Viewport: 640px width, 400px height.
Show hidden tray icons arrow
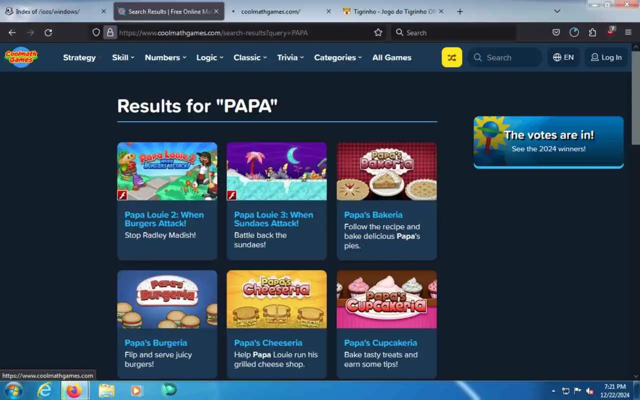(553, 391)
